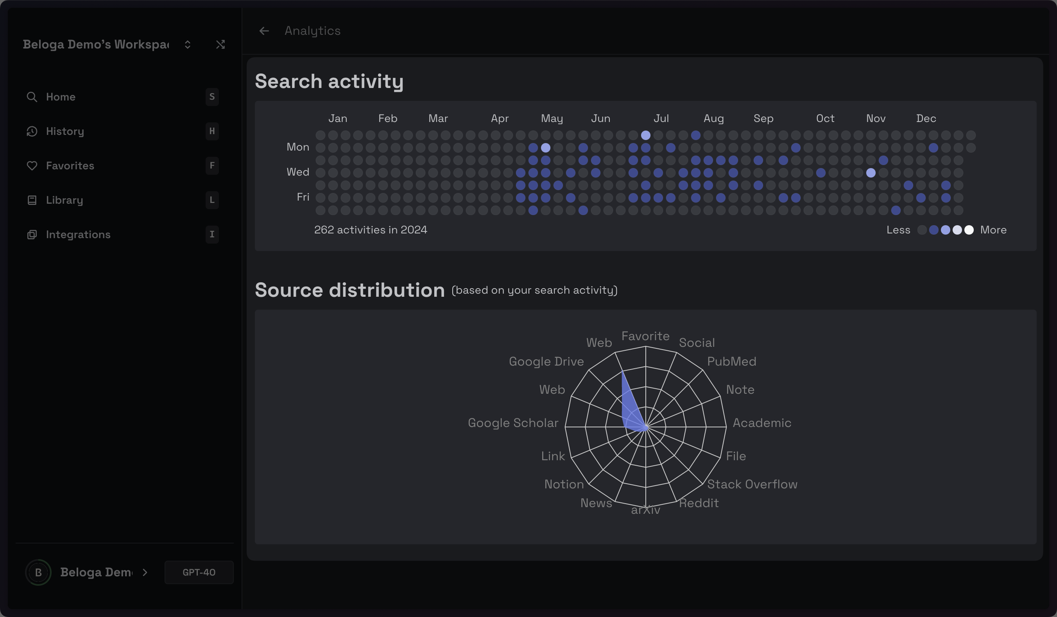1057x617 pixels.
Task: Open workspace switcher up-down chevrons
Action: point(188,45)
